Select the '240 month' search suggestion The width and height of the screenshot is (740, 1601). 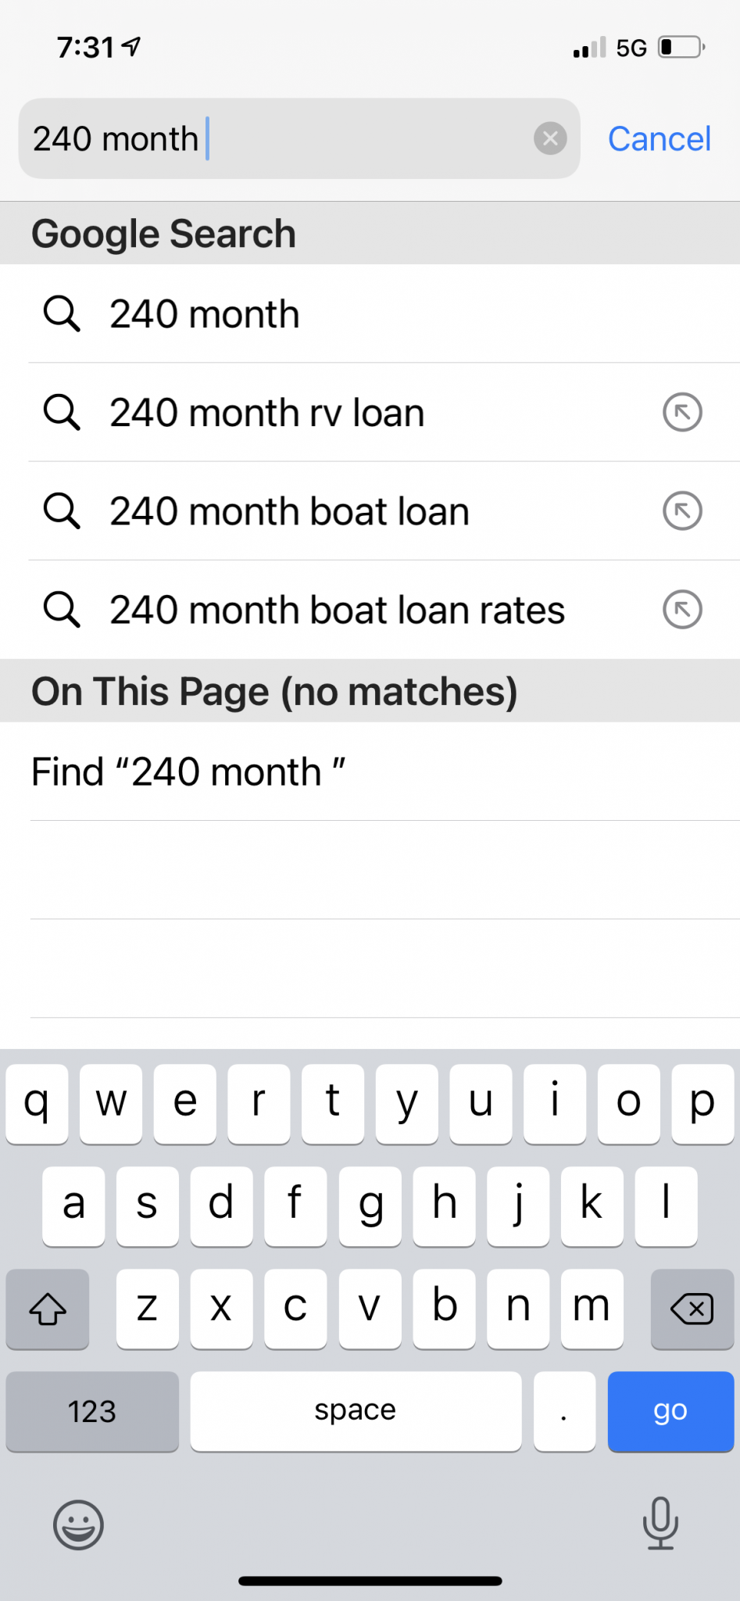coord(370,313)
